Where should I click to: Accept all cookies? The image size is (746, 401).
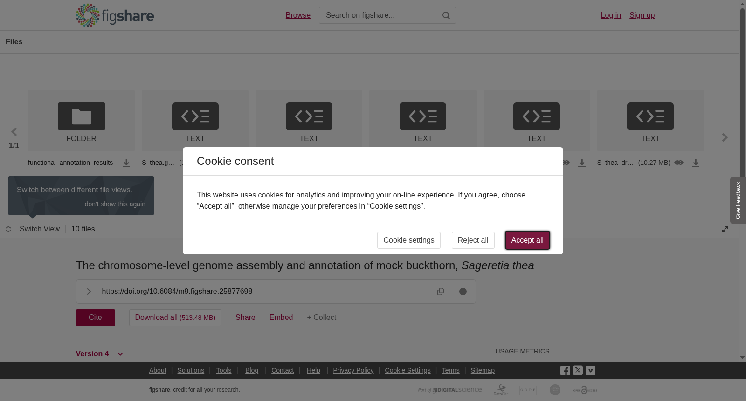527,240
